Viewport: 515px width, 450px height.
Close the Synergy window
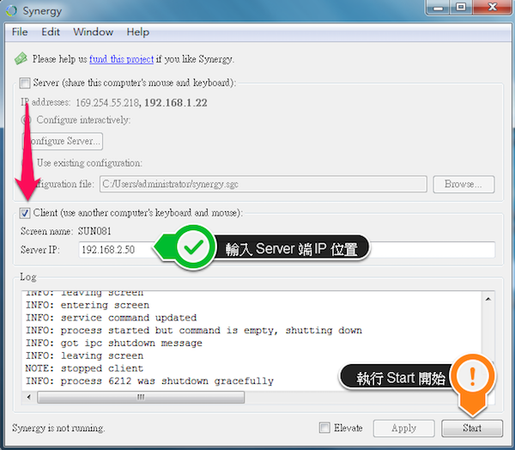492,7
